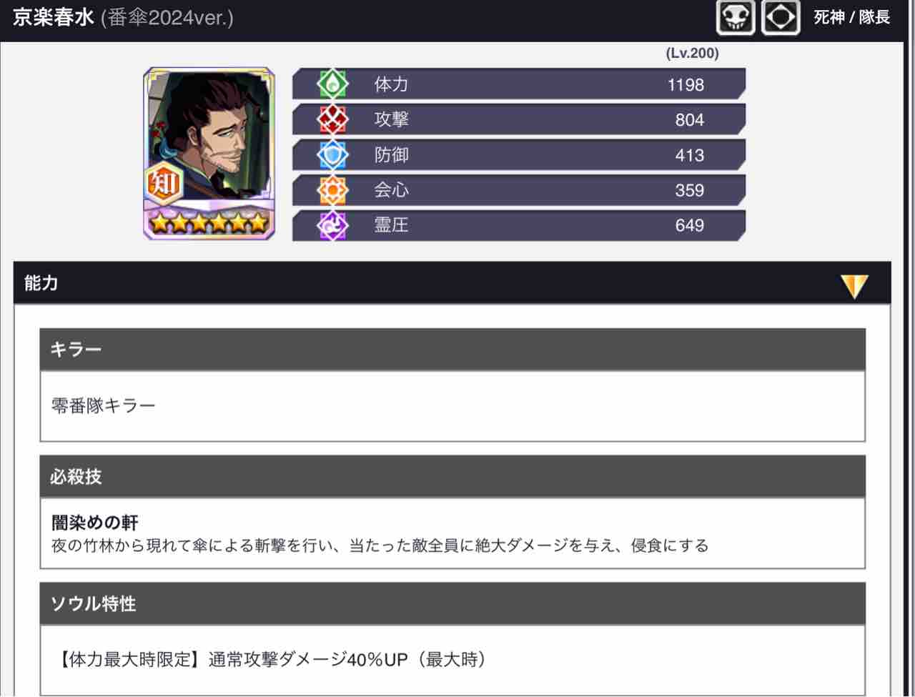Click the 体力 1198 stat bar
Viewport: 915px width, 697px height.
click(x=519, y=84)
